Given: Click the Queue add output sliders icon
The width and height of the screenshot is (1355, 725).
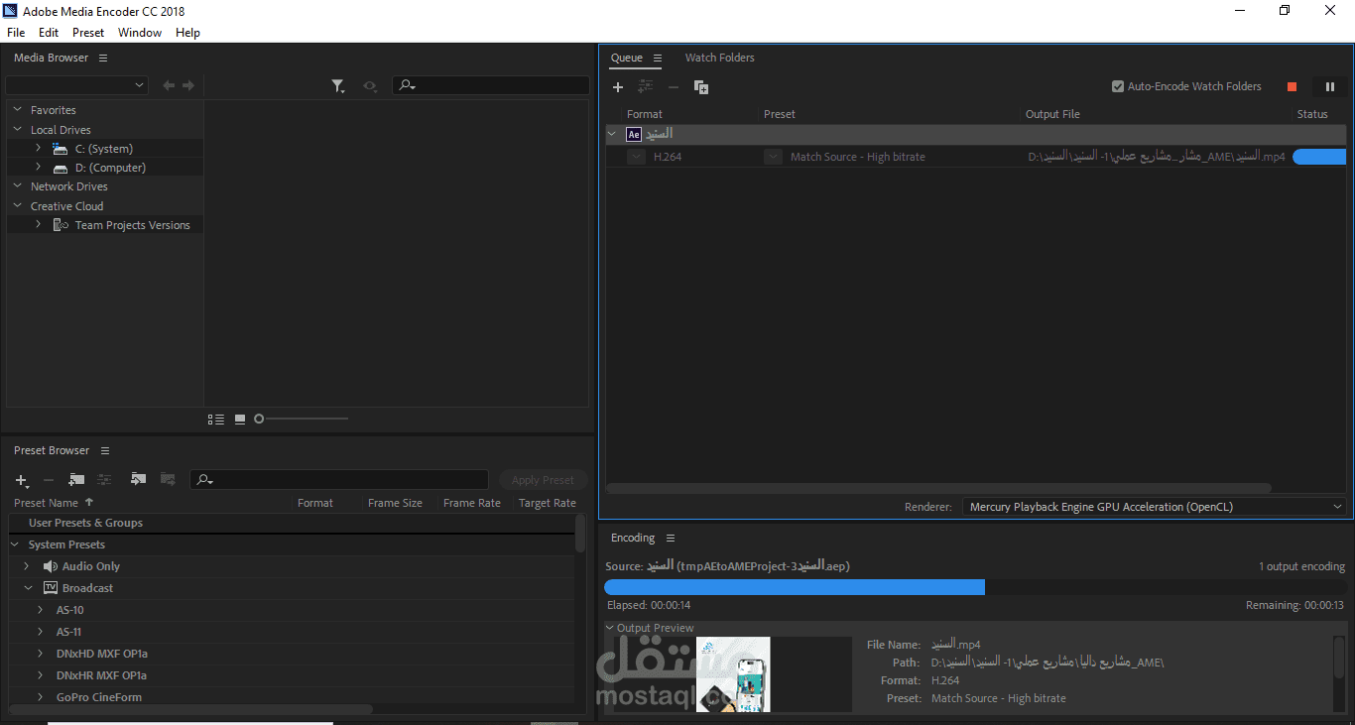Looking at the screenshot, I should click(646, 87).
